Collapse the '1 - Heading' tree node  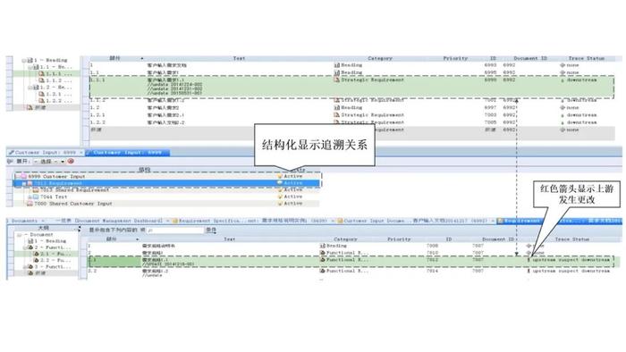23,61
